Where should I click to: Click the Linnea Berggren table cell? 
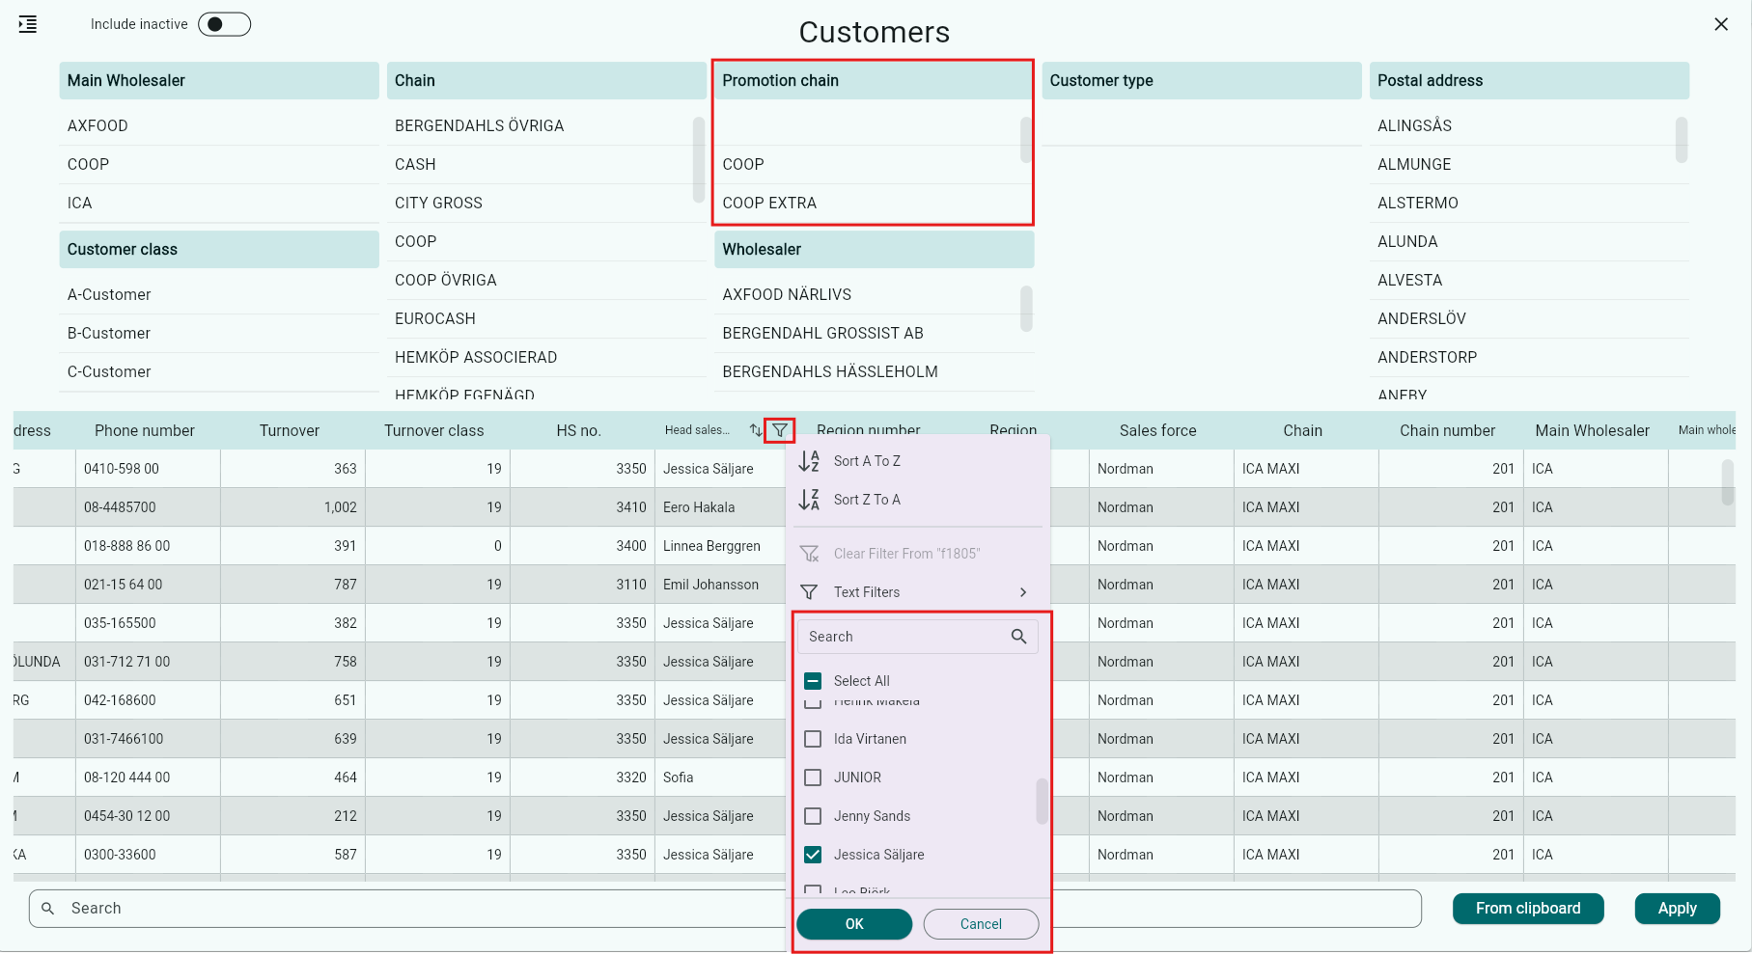[x=720, y=546]
